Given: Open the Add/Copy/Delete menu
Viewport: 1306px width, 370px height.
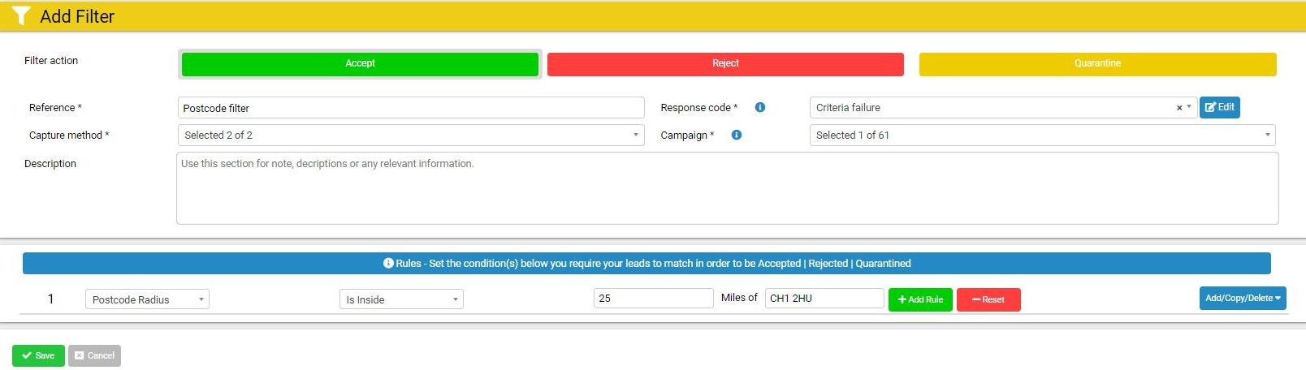Looking at the screenshot, I should 1243,298.
